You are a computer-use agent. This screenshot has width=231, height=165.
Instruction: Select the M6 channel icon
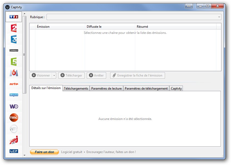14,73
